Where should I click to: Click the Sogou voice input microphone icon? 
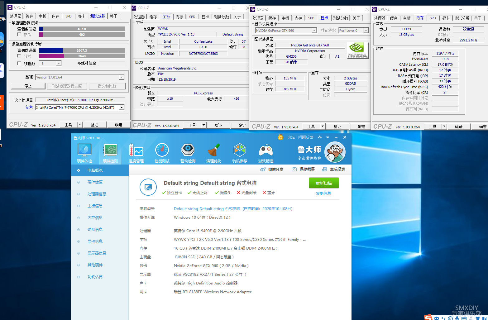coord(457,318)
